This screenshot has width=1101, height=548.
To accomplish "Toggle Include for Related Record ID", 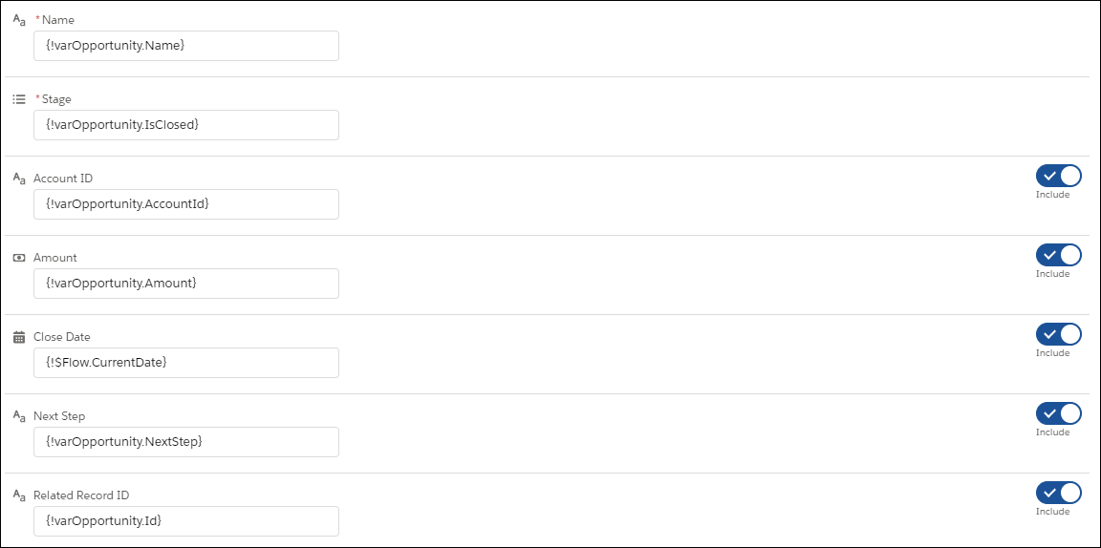I will (1058, 494).
